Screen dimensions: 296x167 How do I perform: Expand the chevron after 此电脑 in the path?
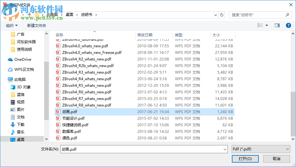(62, 15)
